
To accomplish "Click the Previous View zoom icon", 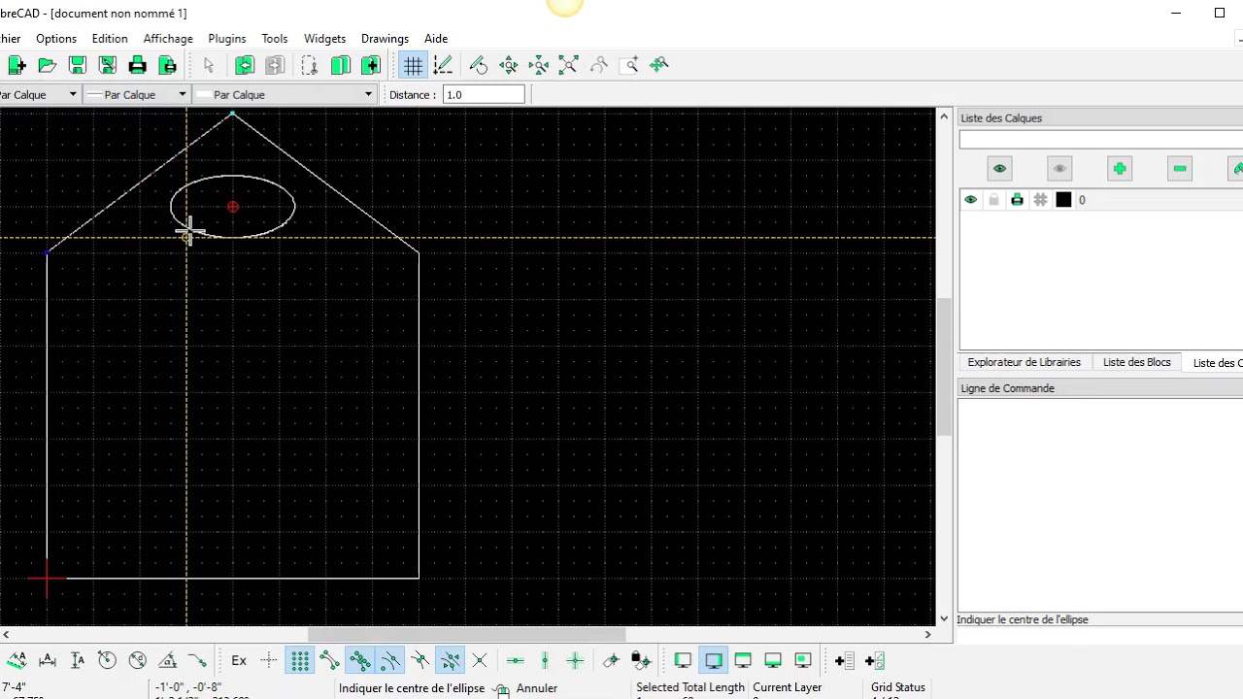I will pos(599,65).
